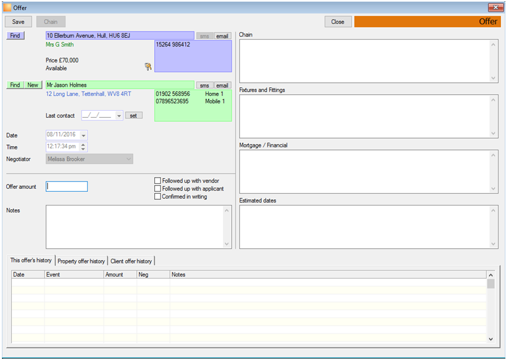Click scroll up arrow in Notes box
Screen dimensions: 506x359
point(227,210)
